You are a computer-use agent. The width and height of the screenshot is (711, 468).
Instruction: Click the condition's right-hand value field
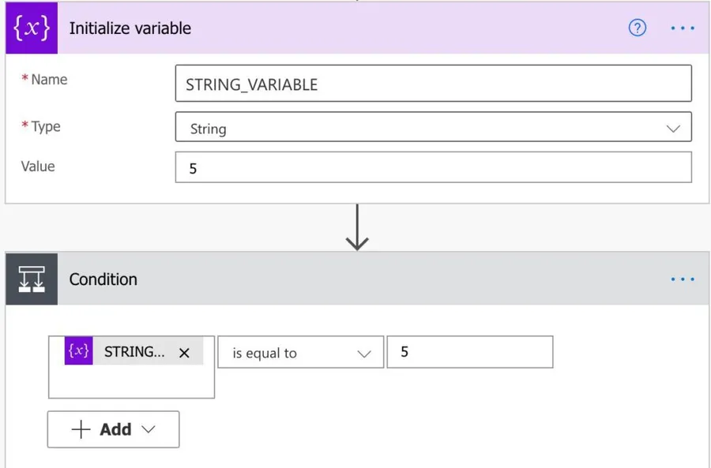click(x=469, y=352)
